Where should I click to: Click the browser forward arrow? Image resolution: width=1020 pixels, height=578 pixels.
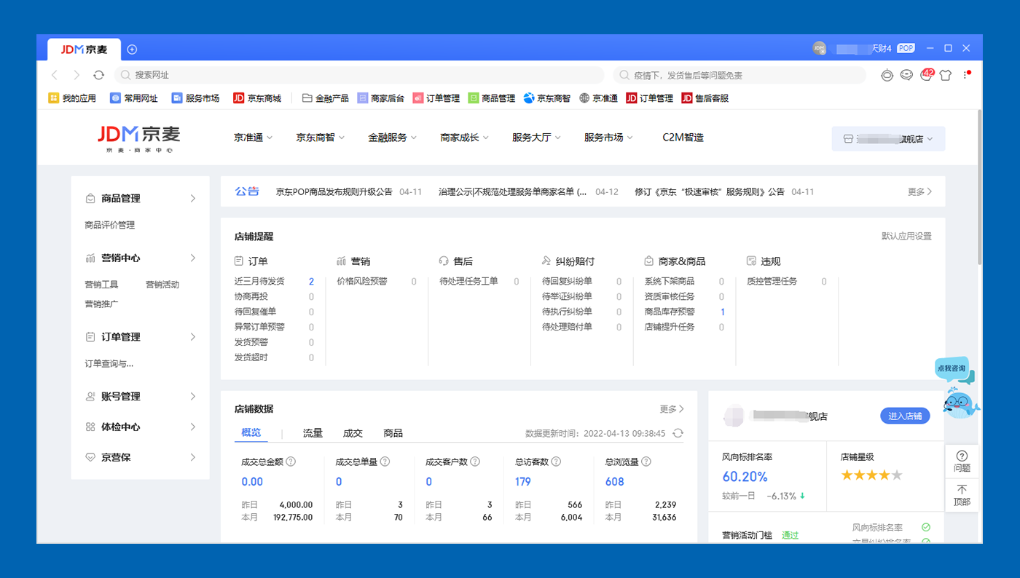coord(76,75)
